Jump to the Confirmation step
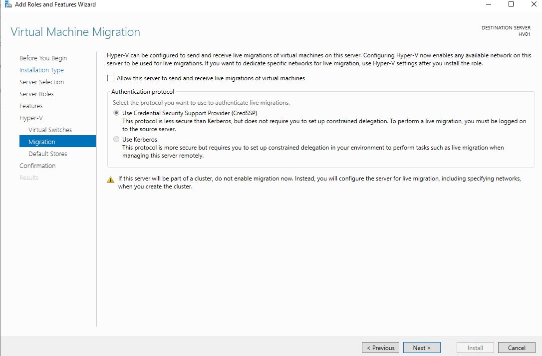Image resolution: width=542 pixels, height=356 pixels. pyautogui.click(x=37, y=166)
